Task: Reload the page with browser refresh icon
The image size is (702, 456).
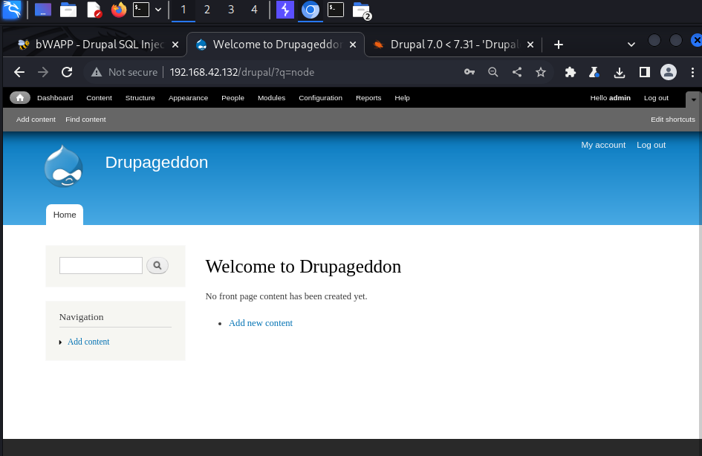Action: [67, 72]
